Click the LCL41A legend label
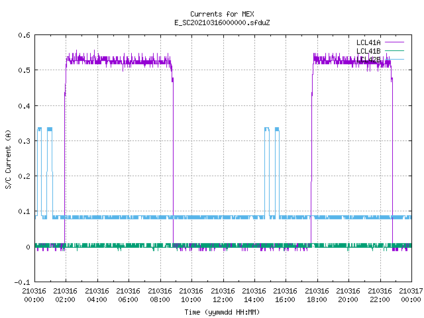Screen dimensions: 424x318 tap(368, 42)
